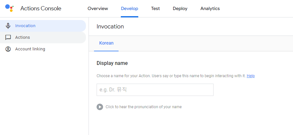
Task: Click the Display name heading
Action: tap(112, 63)
